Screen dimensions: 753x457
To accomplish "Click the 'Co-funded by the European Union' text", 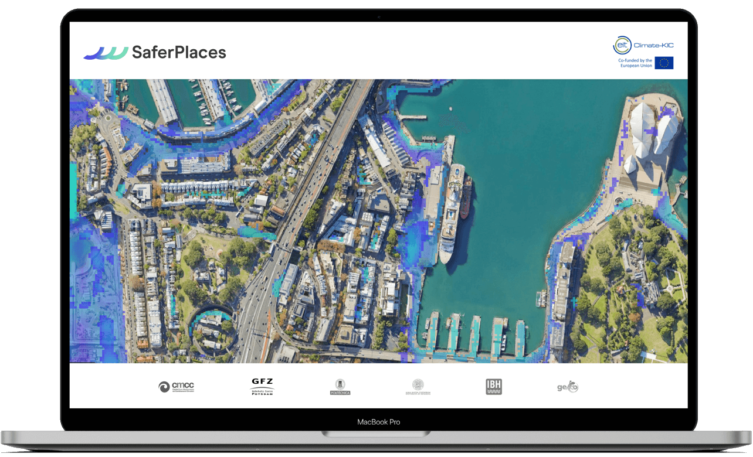I will pyautogui.click(x=635, y=63).
